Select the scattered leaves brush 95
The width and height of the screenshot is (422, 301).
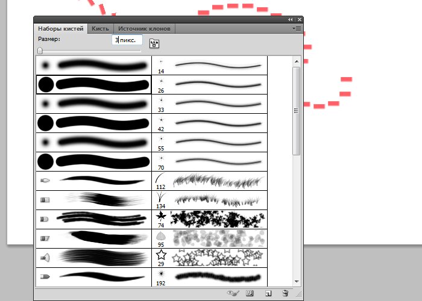210,238
